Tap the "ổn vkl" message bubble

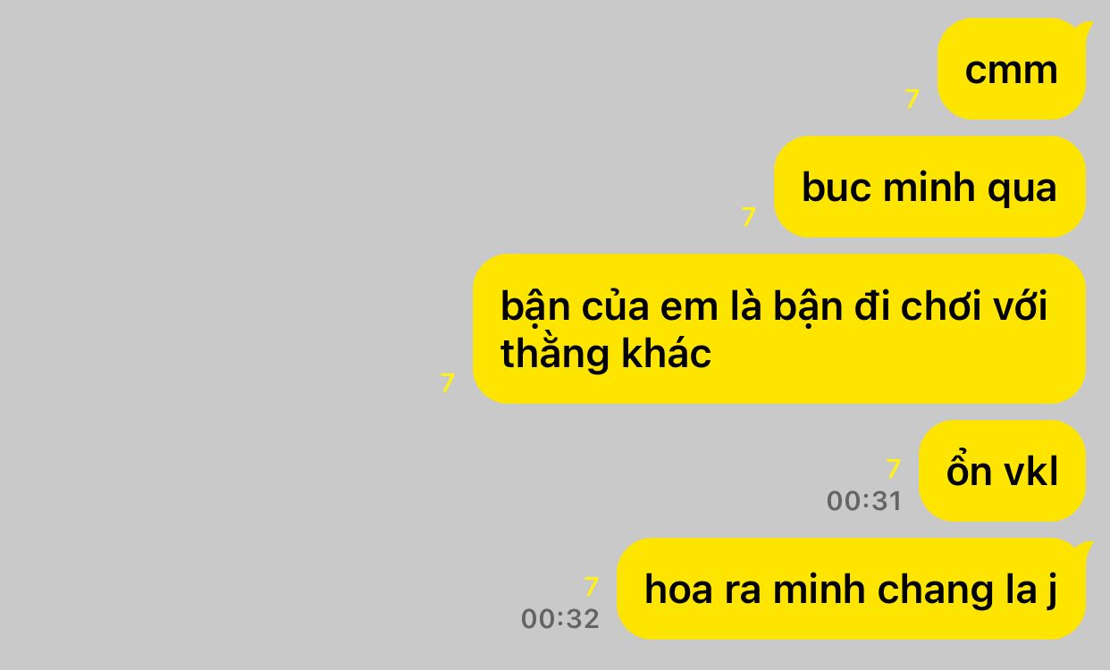1002,471
